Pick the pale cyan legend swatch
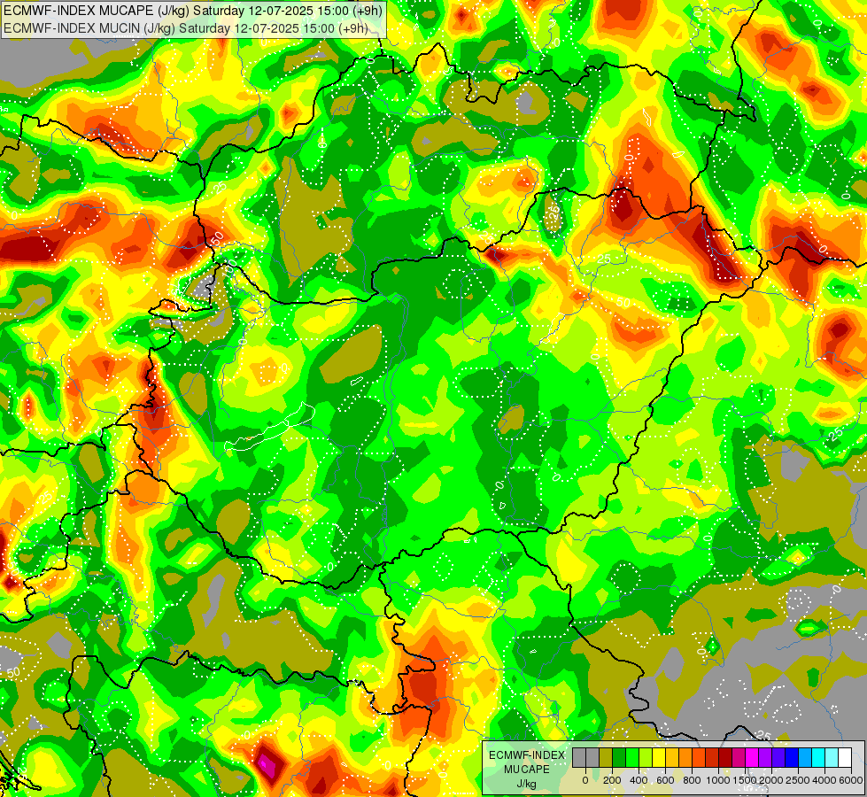The width and height of the screenshot is (867, 797). coord(832,758)
